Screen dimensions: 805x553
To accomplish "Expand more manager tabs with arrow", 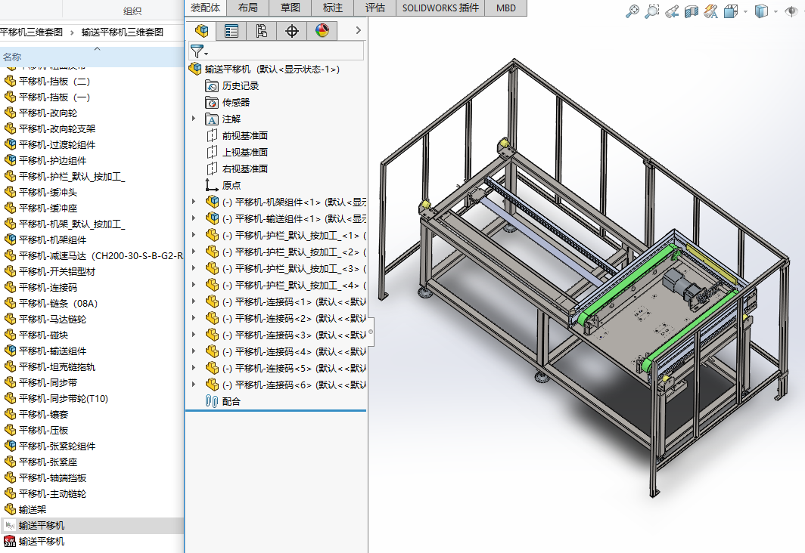I will [x=358, y=31].
